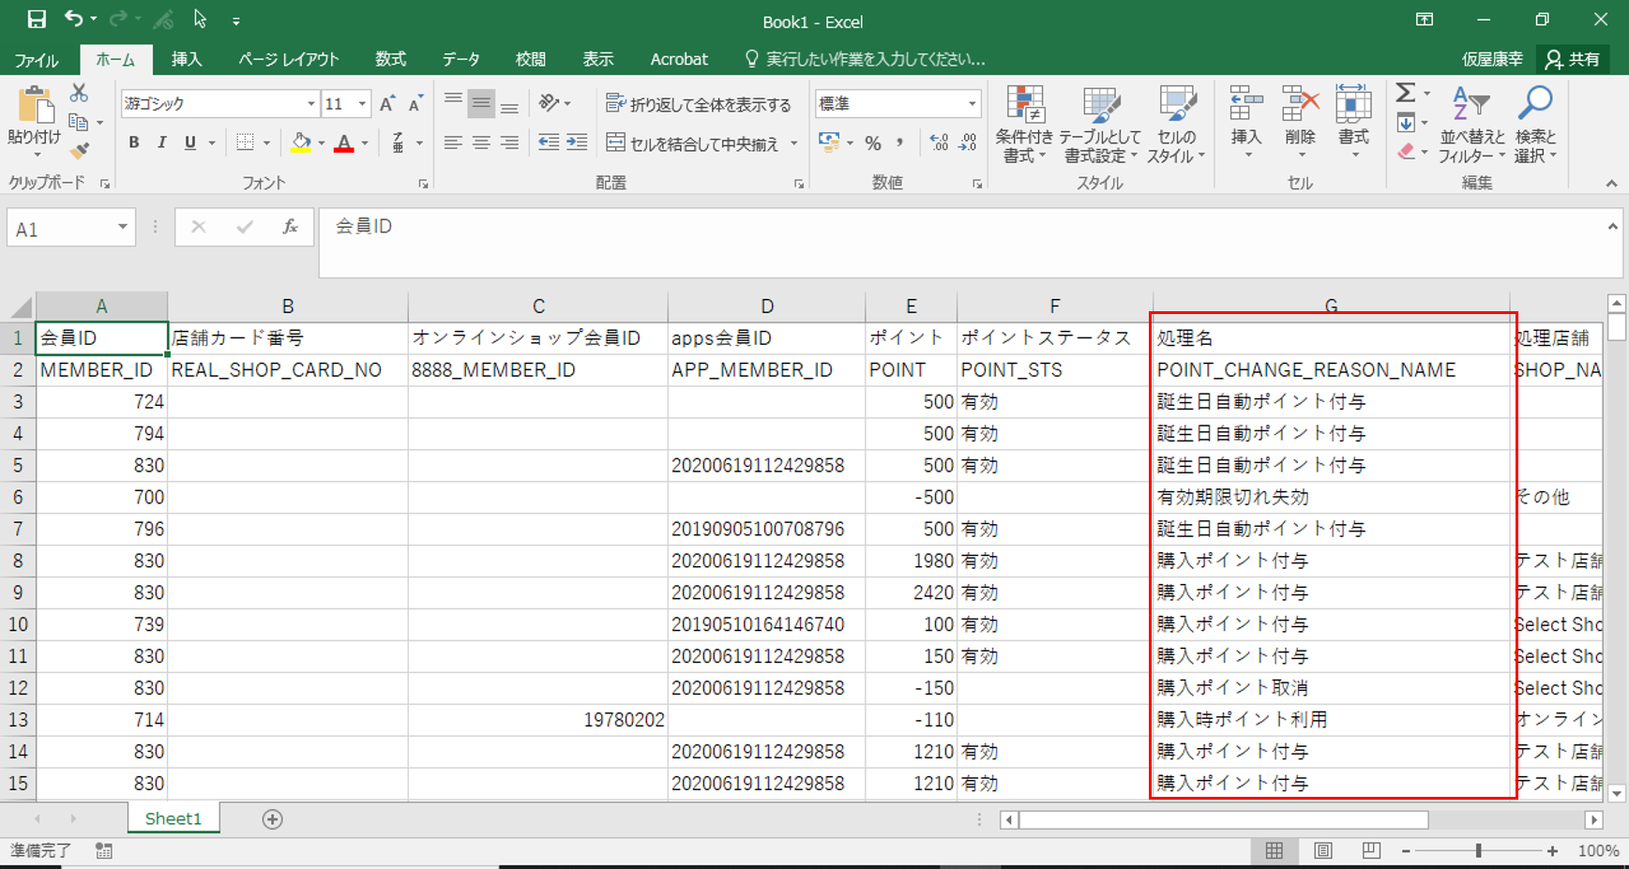Click the Cut scissors icon
This screenshot has width=1629, height=869.
pos(79,93)
